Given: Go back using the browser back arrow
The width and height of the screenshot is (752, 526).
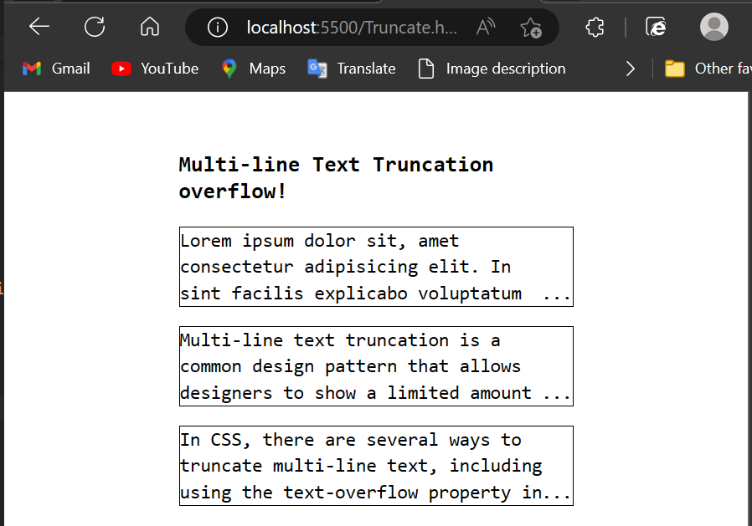Looking at the screenshot, I should [x=39, y=28].
